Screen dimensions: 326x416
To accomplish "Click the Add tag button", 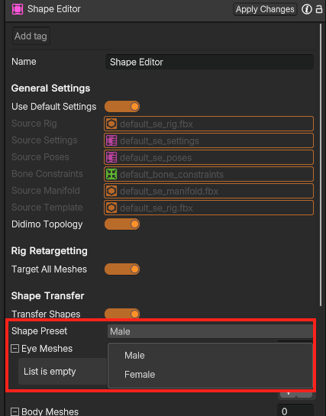I will tap(31, 36).
